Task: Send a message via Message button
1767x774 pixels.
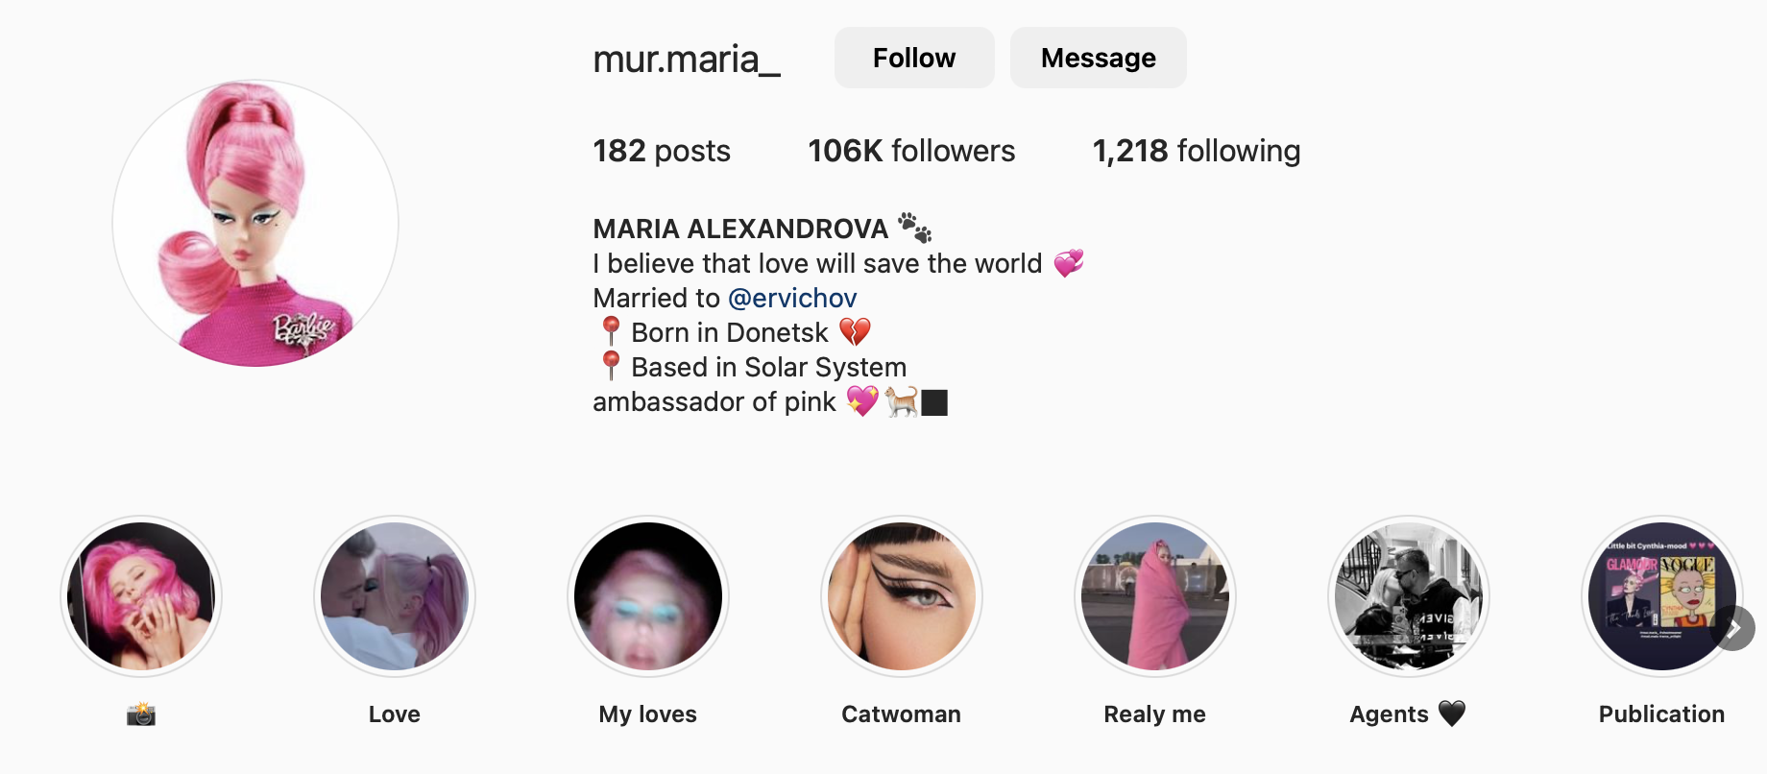Action: click(1099, 58)
